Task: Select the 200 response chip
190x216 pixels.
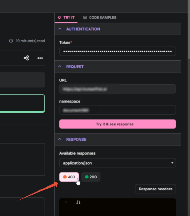Action: 91,177
